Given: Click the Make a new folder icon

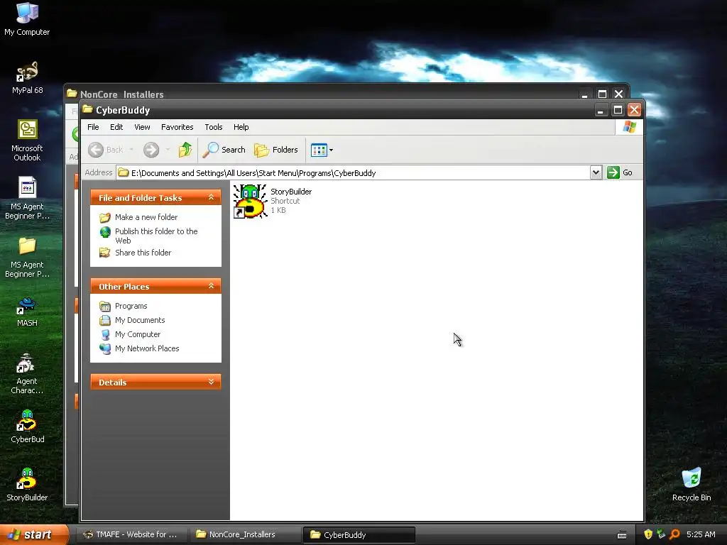Looking at the screenshot, I should pyautogui.click(x=105, y=217).
